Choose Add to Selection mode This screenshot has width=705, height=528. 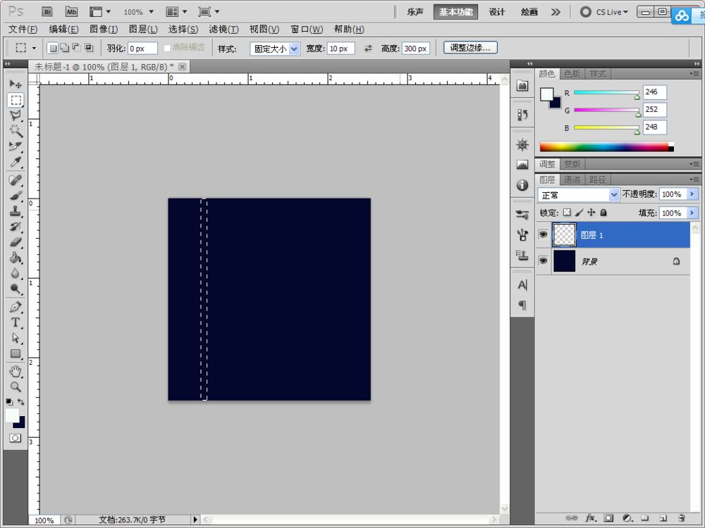coord(65,48)
